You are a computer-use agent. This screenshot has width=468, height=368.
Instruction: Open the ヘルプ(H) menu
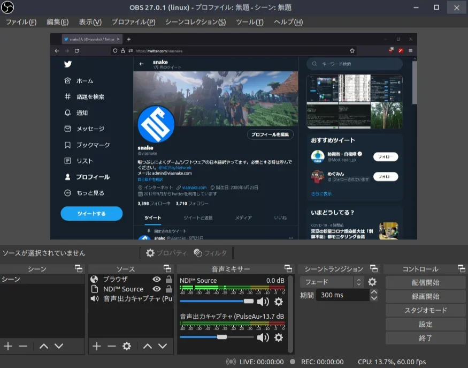tap(288, 22)
